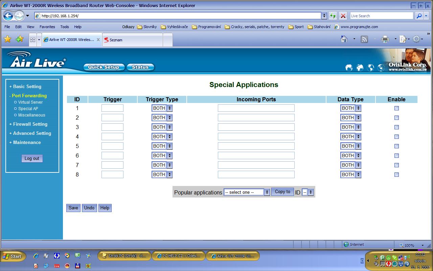
Task: Expand Data Type dropdown in row 3
Action: [x=350, y=127]
